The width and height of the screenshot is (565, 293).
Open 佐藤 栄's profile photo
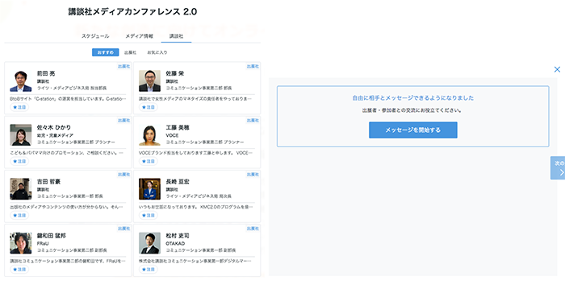pos(149,80)
